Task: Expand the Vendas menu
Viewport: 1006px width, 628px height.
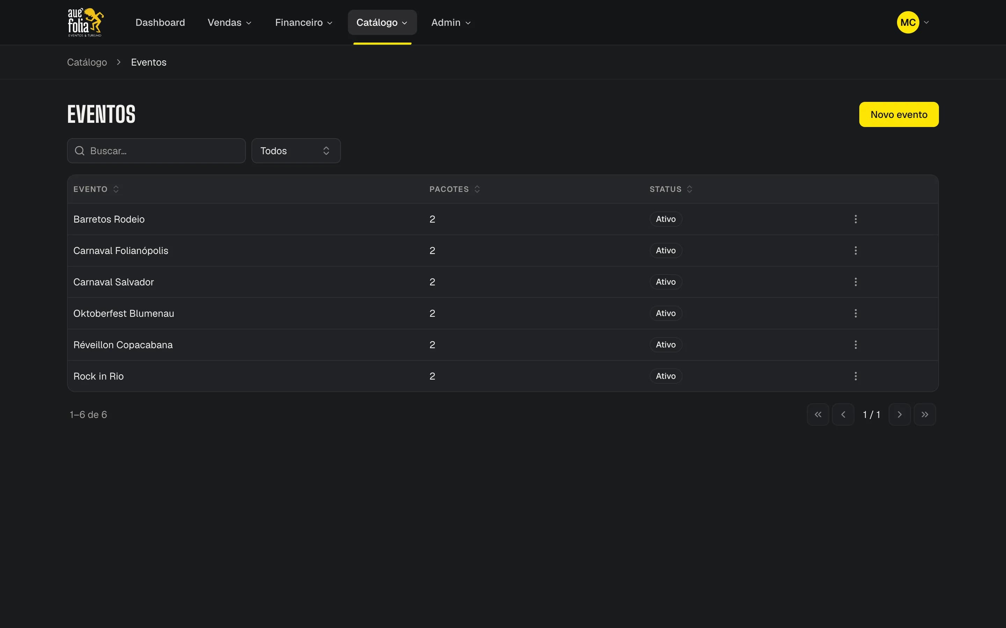Action: coord(230,22)
